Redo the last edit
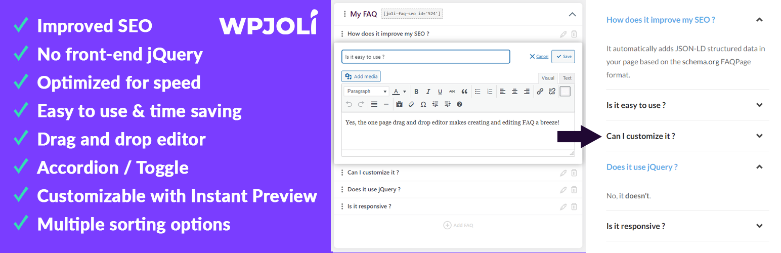Screen dimensions: 781x253 pyautogui.click(x=361, y=104)
